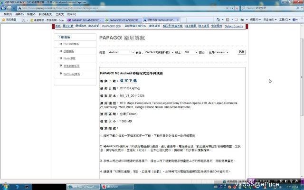The image size is (304, 190).
Task: Open the 工具(O) command bar menu
Action: [285, 19]
